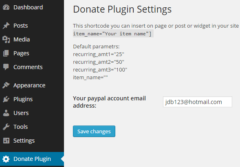The width and height of the screenshot is (240, 167).
Task: Click the Settings sliders icon
Action: pos(6,141)
